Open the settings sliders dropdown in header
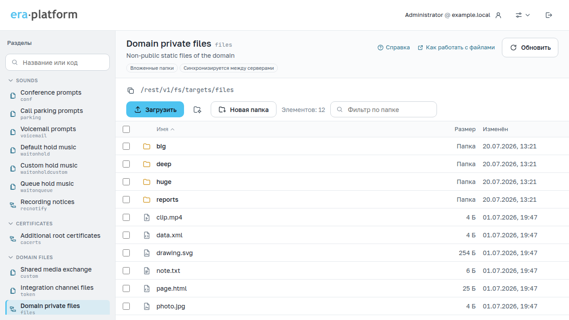569x320 pixels. click(x=523, y=15)
